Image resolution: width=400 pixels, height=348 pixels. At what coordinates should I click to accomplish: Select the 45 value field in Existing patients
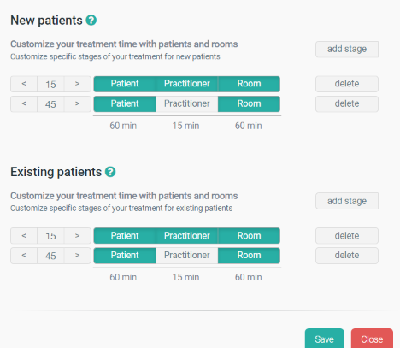tap(50, 256)
